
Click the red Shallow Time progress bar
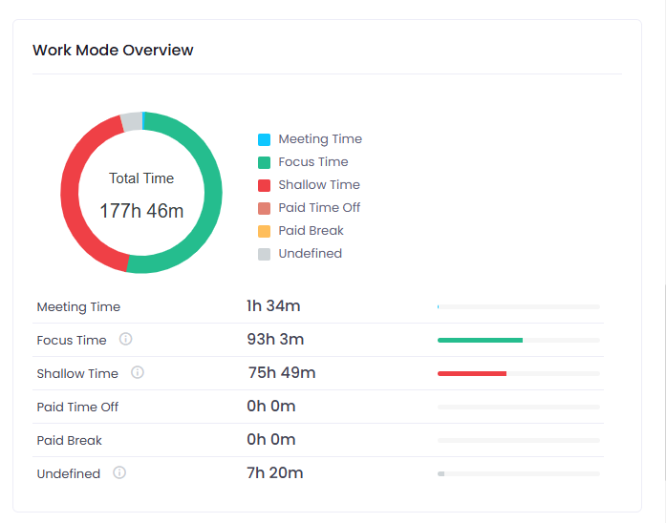pos(471,373)
